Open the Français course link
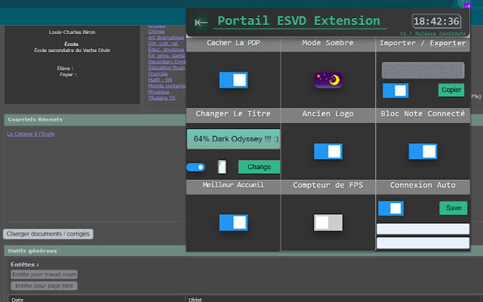Image resolution: width=483 pixels, height=302 pixels. click(x=158, y=74)
